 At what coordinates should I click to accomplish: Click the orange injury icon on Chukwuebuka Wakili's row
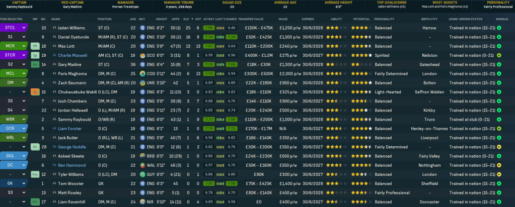pos(35,92)
